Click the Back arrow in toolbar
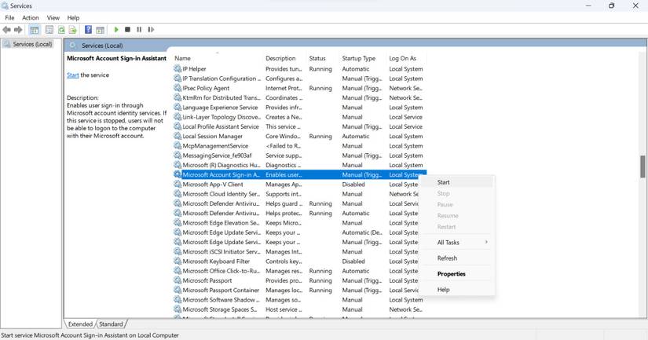Screen dimensions: 648x340 (6, 30)
